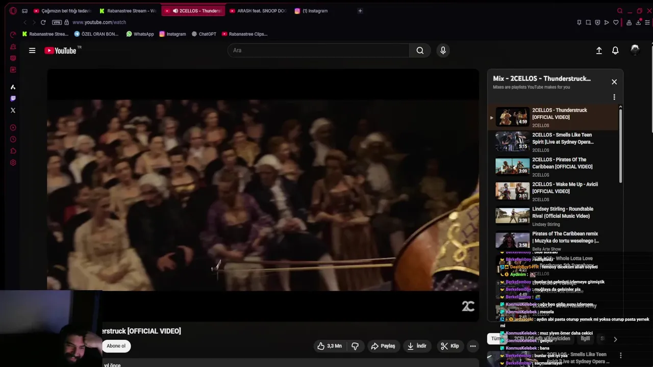The height and width of the screenshot is (367, 653).
Task: Like the video with 3,3 Mn button
Action: [329, 346]
